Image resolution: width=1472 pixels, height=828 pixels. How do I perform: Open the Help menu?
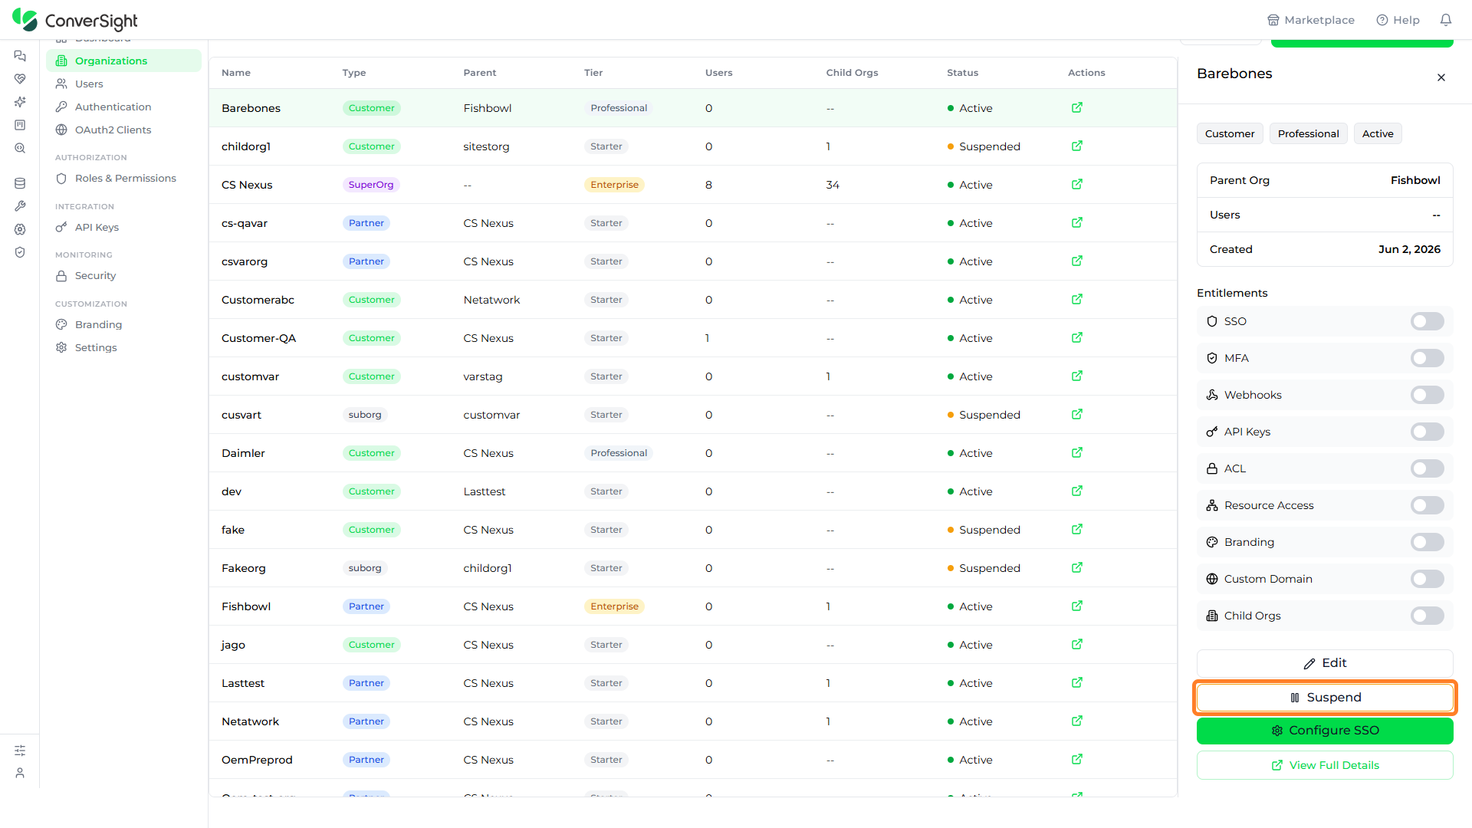(x=1398, y=20)
